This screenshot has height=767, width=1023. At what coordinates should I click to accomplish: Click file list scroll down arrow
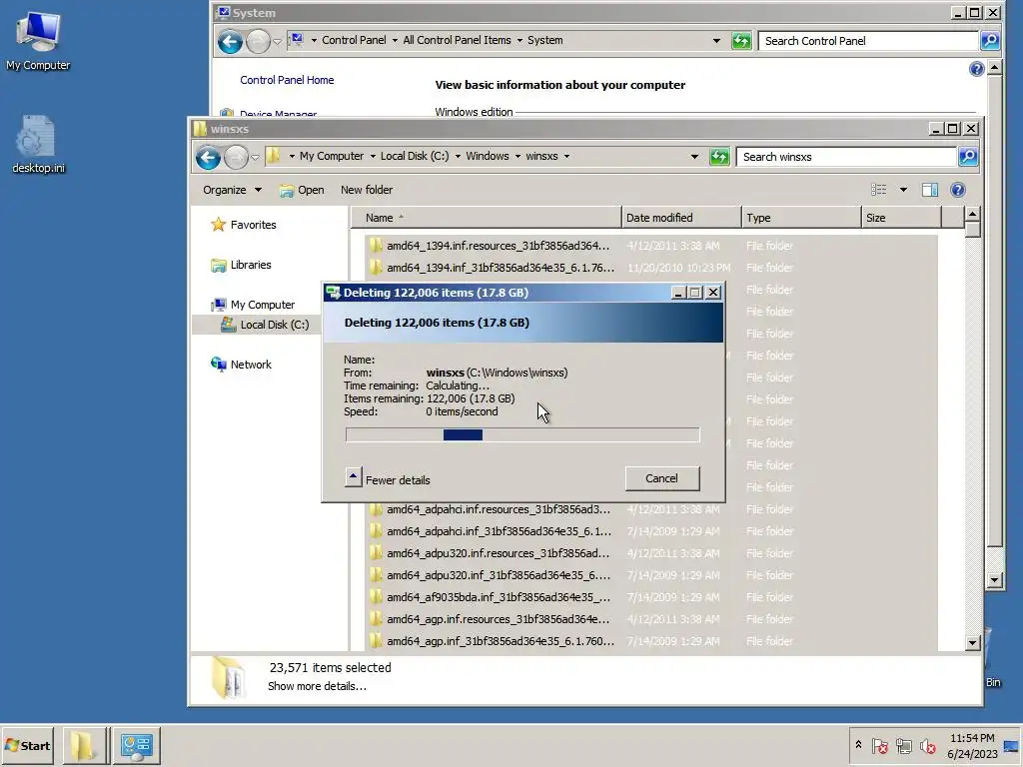coord(972,643)
